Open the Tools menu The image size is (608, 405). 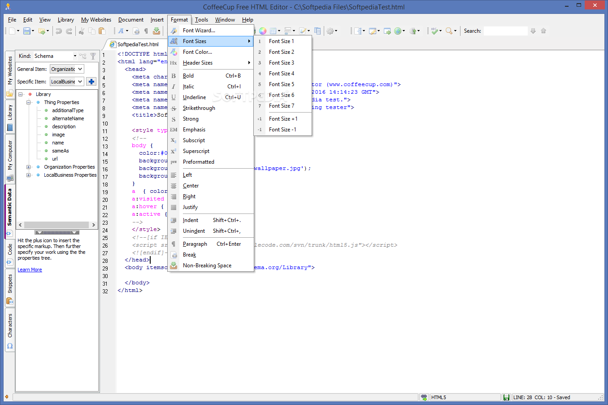202,20
